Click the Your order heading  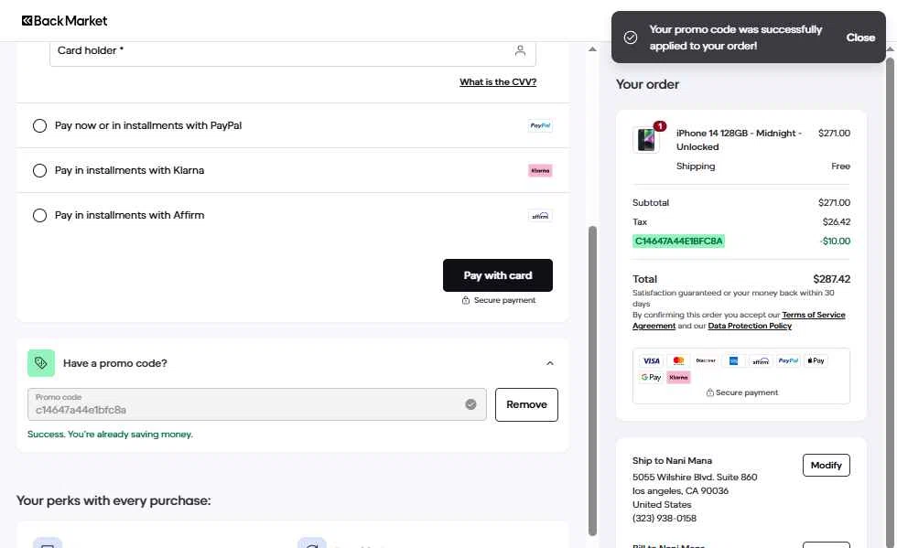647,84
